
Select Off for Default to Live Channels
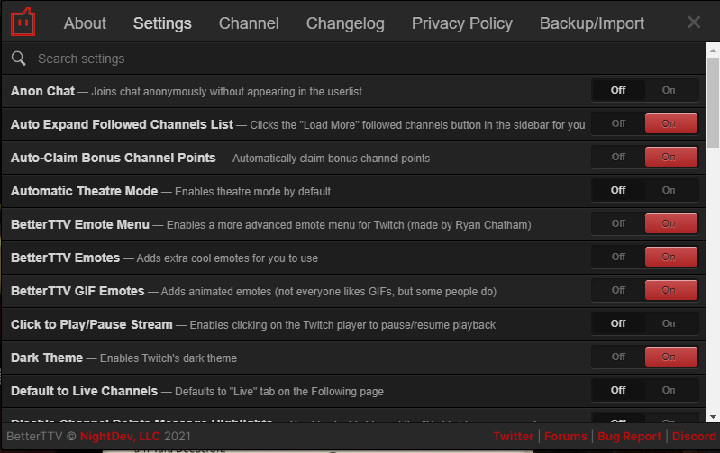coord(618,390)
